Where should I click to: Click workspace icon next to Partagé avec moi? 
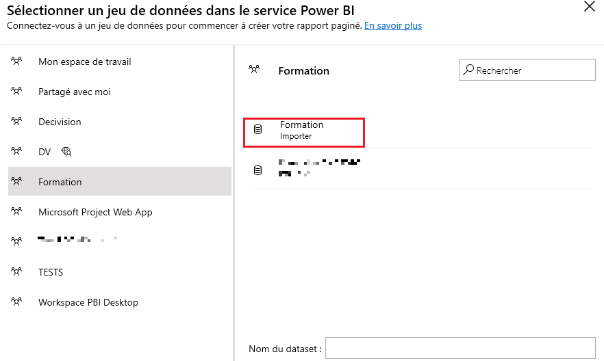click(17, 92)
